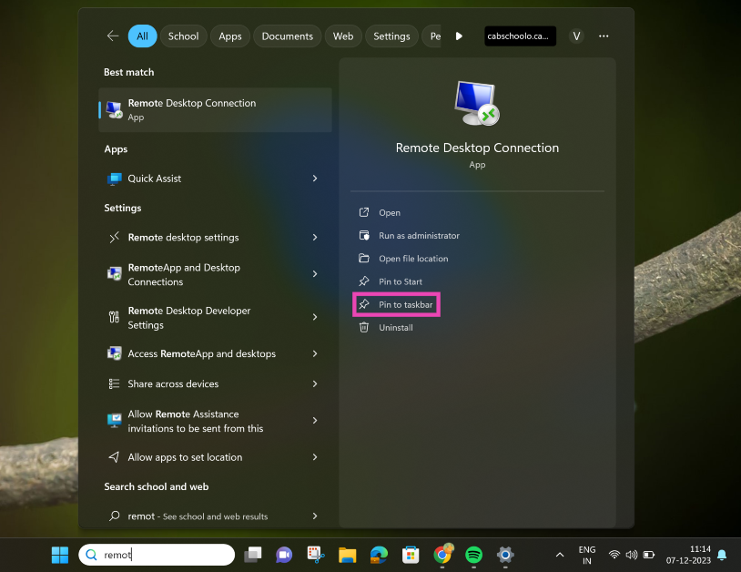741x572 pixels.
Task: Click the three-dot more options icon
Action: pos(604,36)
